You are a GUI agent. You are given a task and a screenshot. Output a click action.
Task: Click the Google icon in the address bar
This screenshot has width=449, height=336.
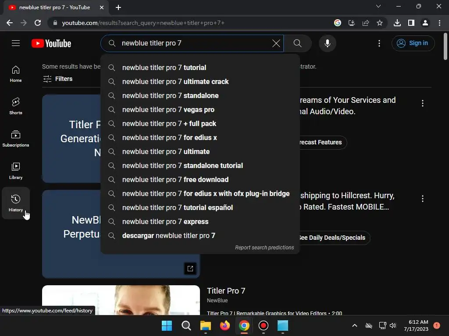click(x=338, y=23)
